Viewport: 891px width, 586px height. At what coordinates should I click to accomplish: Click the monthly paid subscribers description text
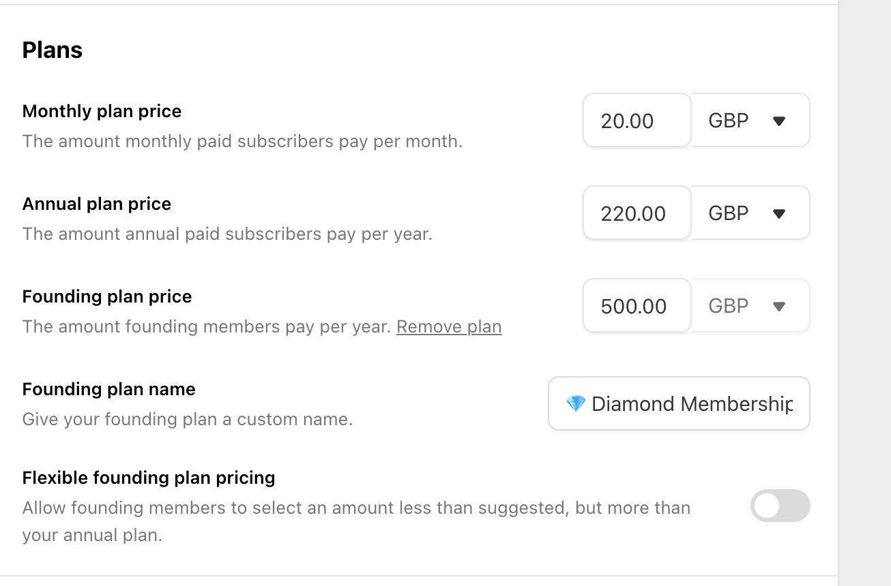click(x=242, y=142)
